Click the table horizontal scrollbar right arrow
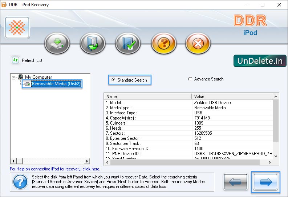 pos(269,162)
